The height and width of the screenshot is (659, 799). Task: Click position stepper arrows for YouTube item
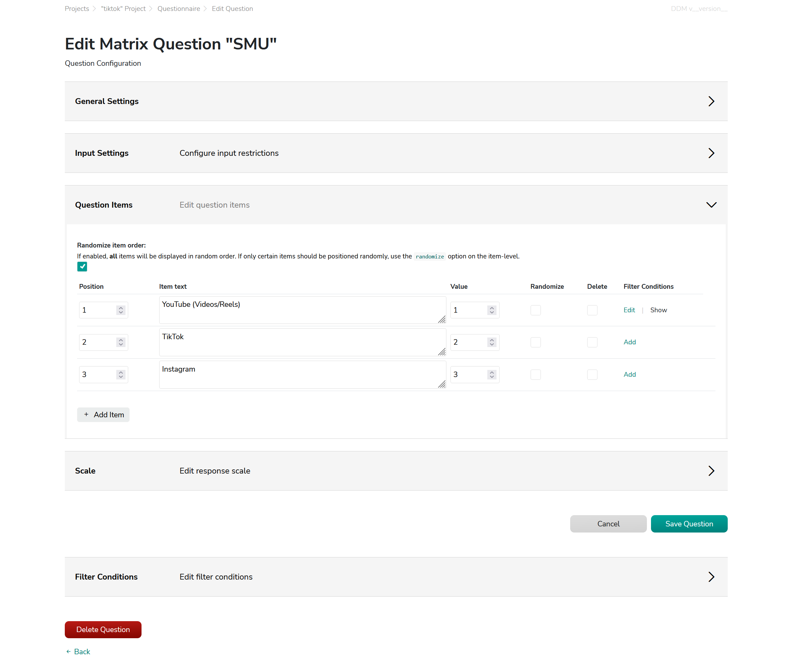[x=121, y=310]
